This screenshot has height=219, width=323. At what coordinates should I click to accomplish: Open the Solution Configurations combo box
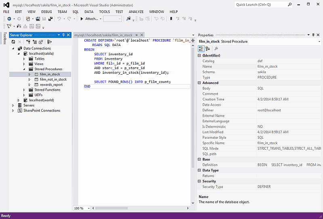click(113, 19)
